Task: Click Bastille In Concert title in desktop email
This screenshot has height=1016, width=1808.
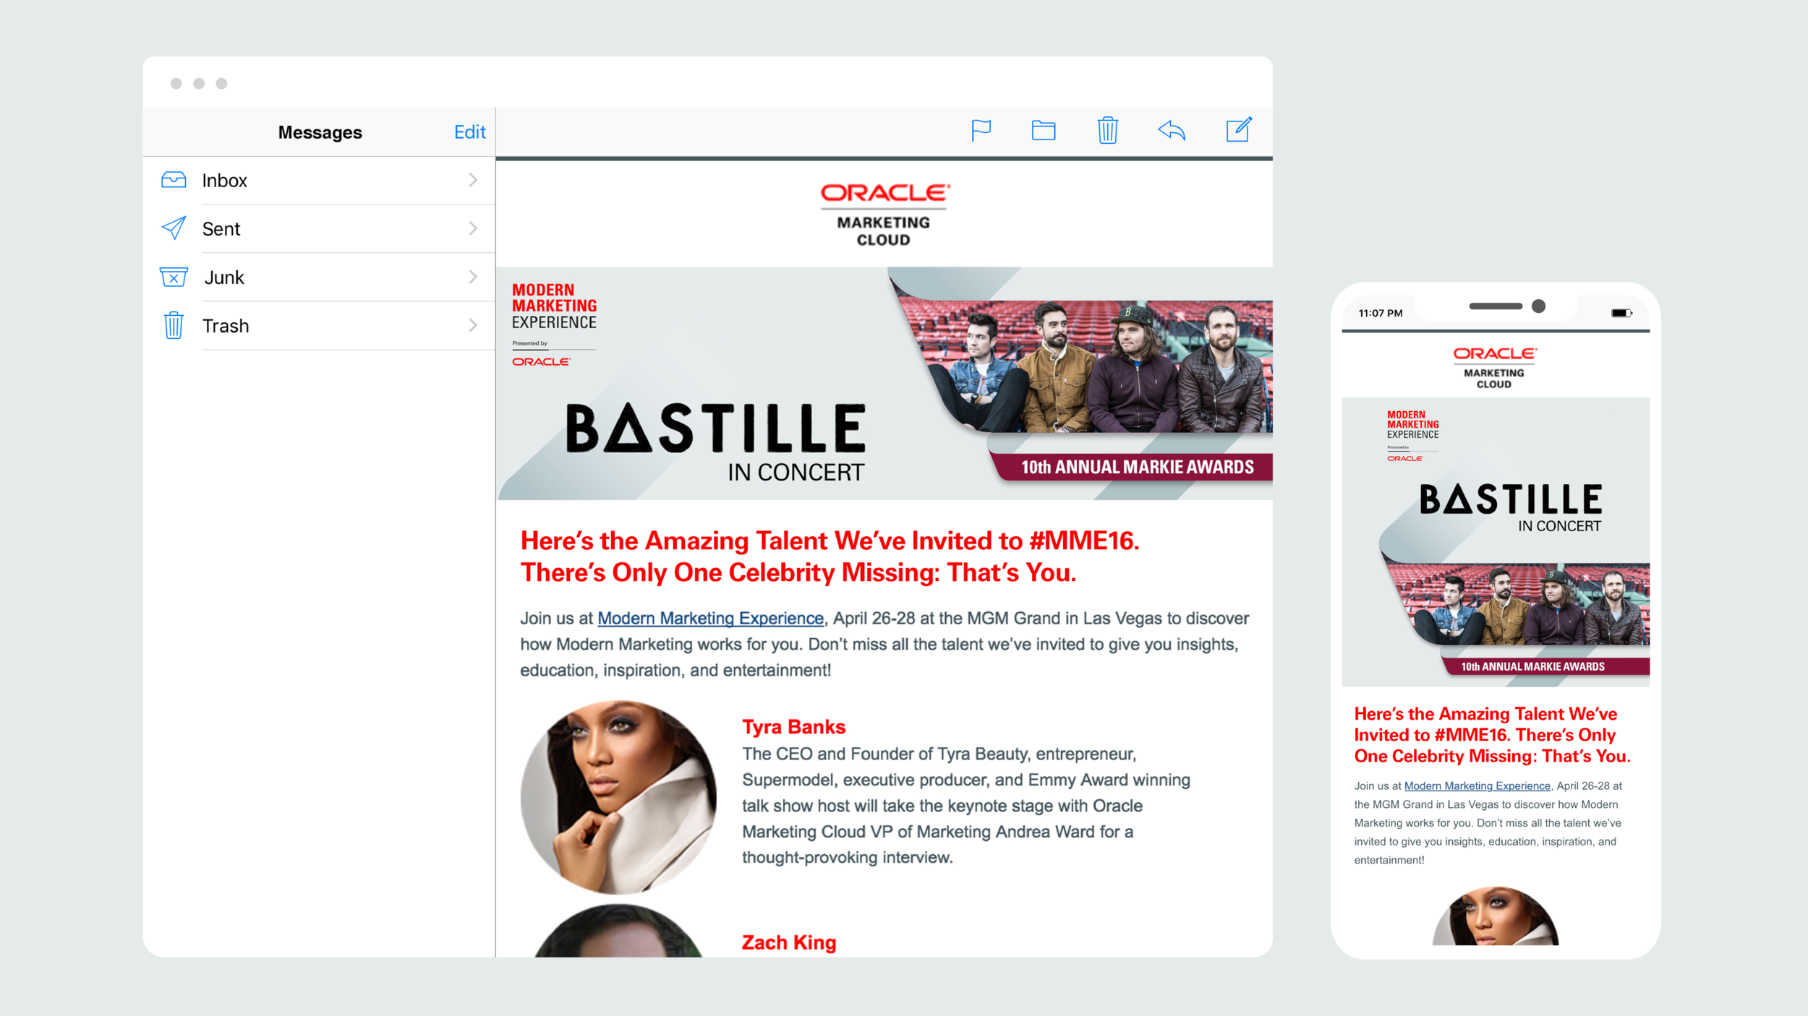Action: (716, 442)
